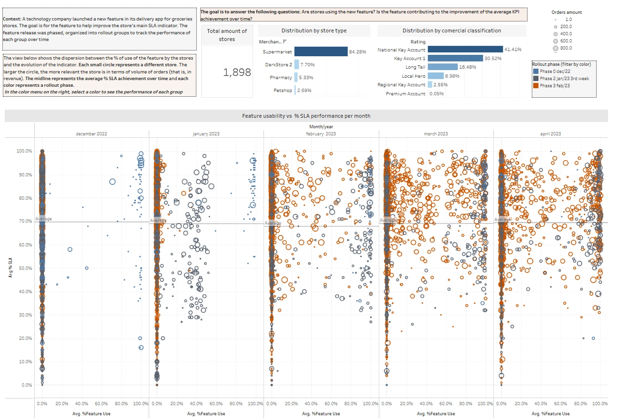Screen dimensions: 619x420
Task: Select the Local Hero bar
Action: [x=436, y=76]
